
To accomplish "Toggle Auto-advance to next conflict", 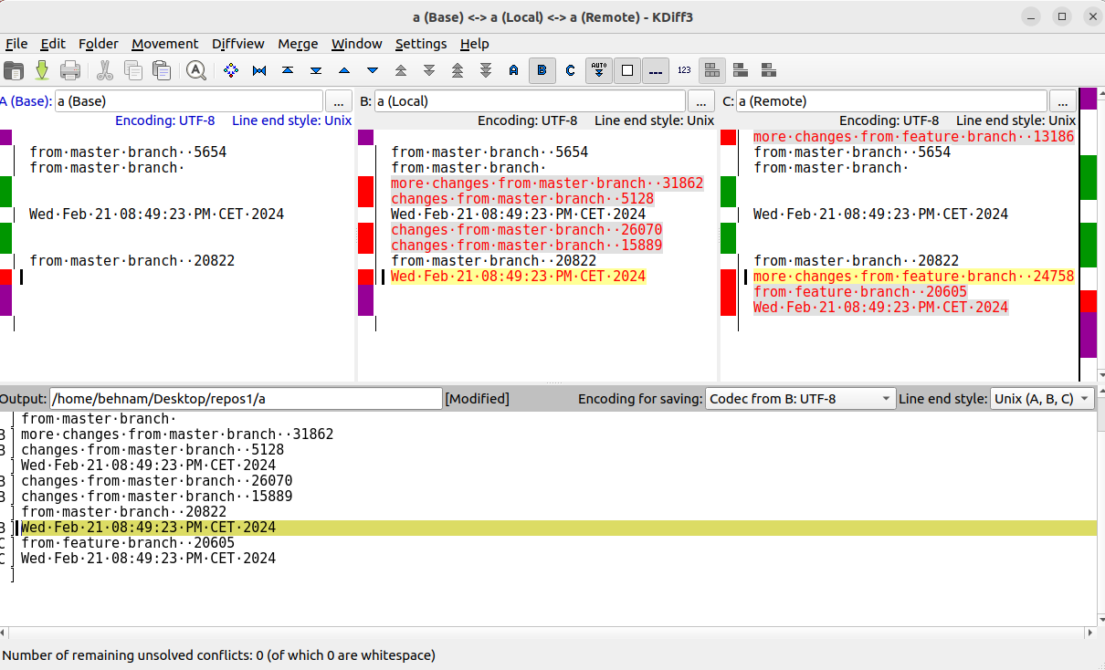I will (599, 70).
